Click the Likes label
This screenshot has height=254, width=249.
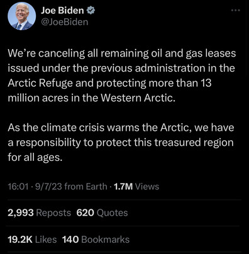click(46, 240)
